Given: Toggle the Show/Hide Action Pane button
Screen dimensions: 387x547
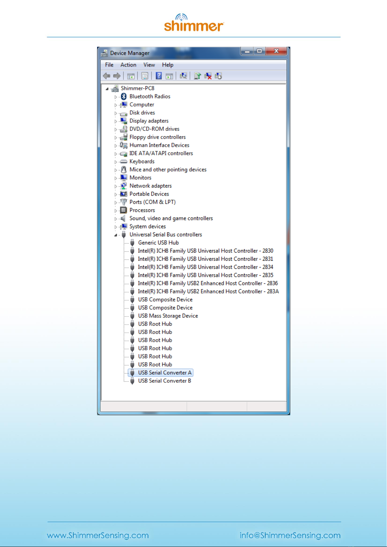Looking at the screenshot, I should pos(169,76).
